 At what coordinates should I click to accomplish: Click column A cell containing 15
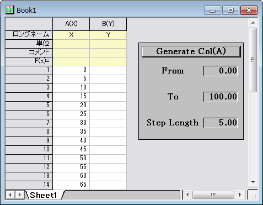click(x=71, y=97)
